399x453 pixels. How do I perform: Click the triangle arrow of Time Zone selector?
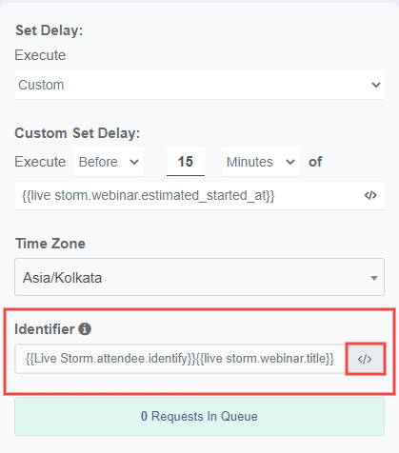[x=374, y=278]
